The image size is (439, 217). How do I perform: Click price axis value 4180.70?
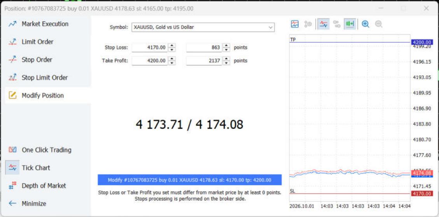pyautogui.click(x=422, y=140)
